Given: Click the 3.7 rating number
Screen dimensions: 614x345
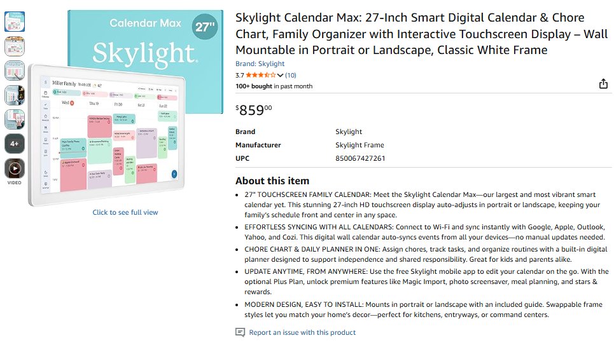Looking at the screenshot, I should click(x=240, y=75).
